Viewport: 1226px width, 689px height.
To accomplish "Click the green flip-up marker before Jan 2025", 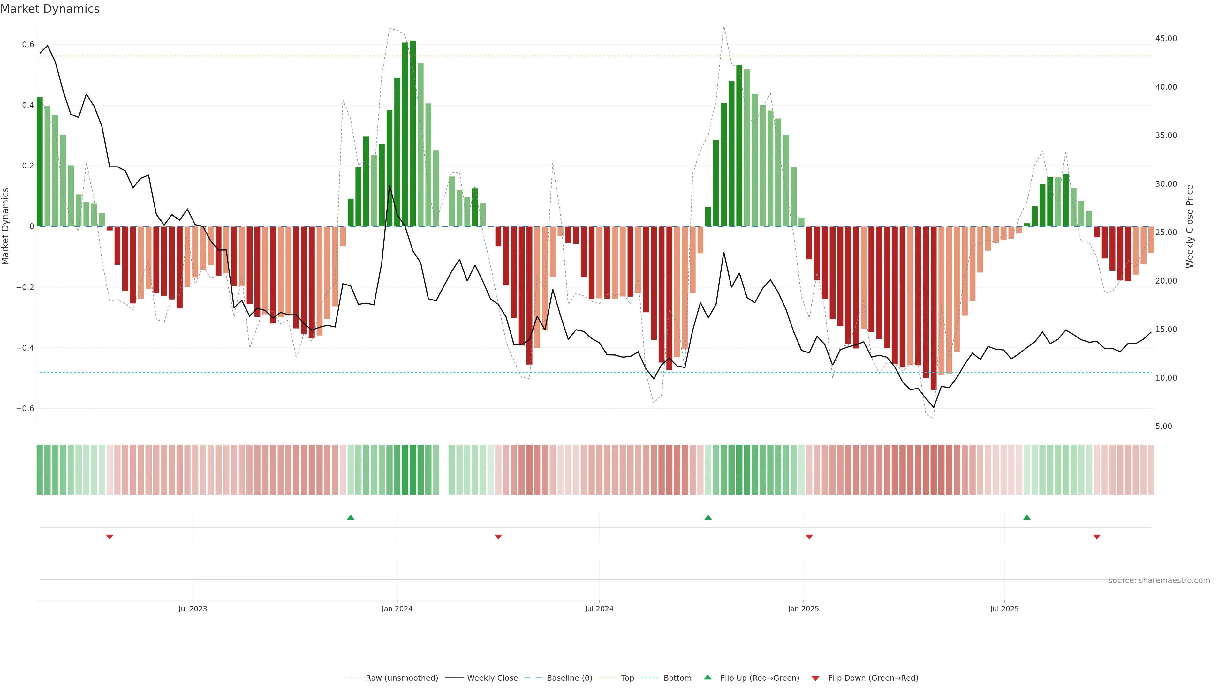I will pyautogui.click(x=708, y=517).
